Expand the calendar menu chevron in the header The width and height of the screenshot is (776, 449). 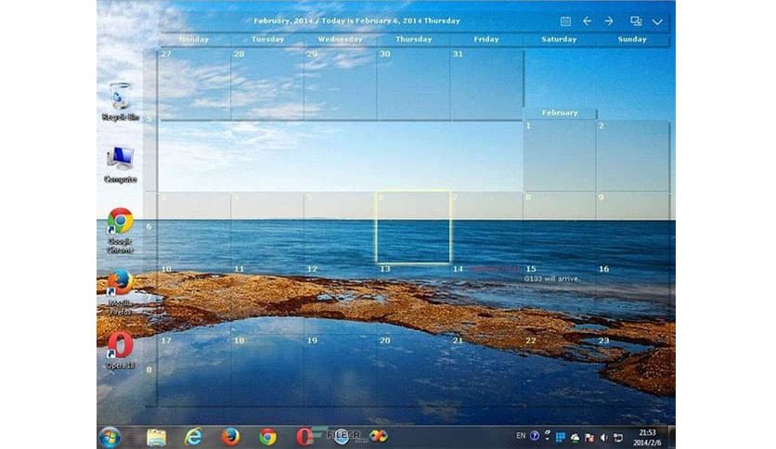pos(657,21)
